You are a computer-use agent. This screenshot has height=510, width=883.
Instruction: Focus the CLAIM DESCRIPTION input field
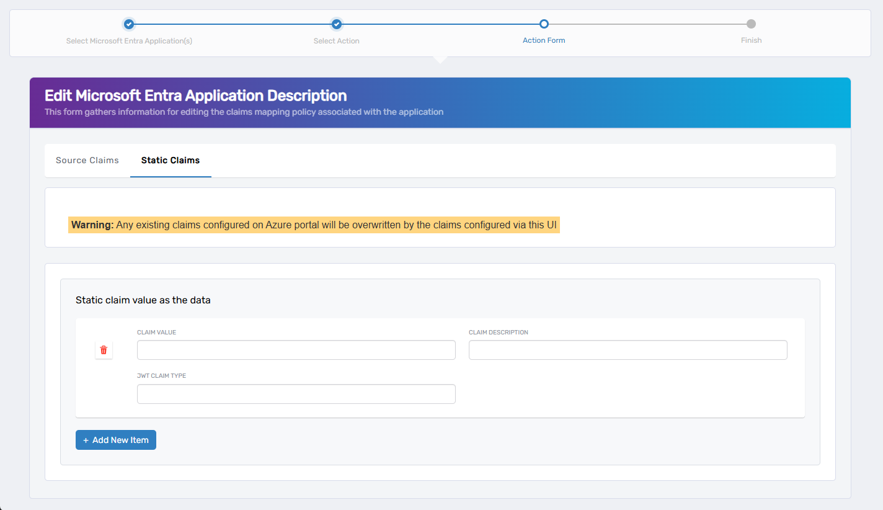click(628, 350)
